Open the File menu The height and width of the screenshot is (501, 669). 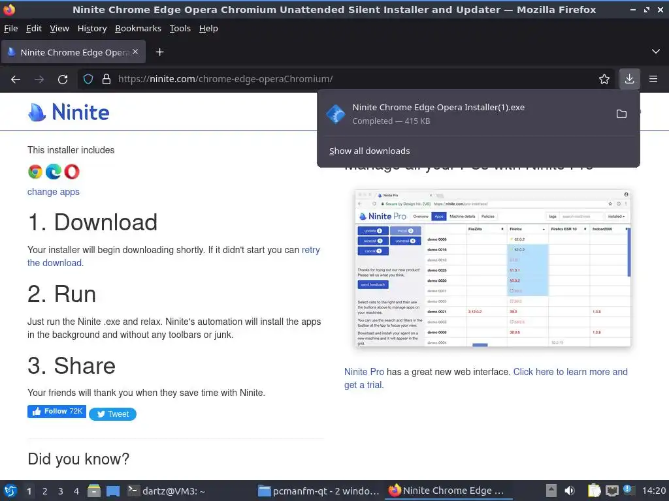[x=10, y=29]
